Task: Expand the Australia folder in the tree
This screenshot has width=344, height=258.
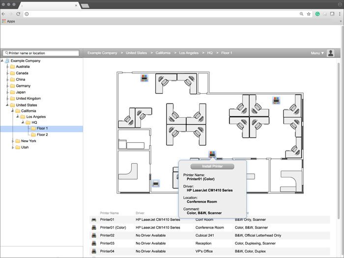Action: click(7, 67)
